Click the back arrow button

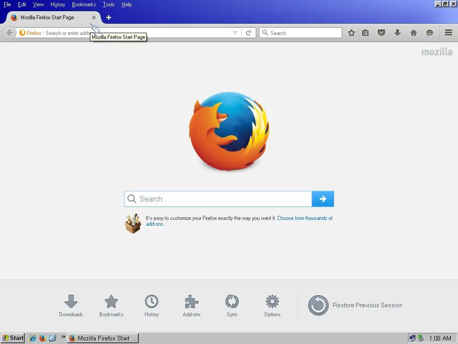pyautogui.click(x=9, y=33)
